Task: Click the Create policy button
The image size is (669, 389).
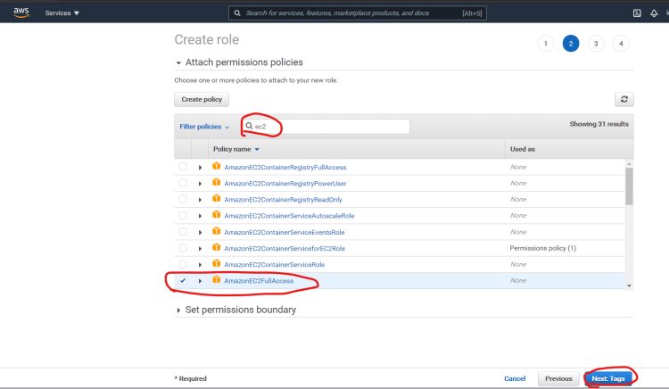Action: pyautogui.click(x=202, y=99)
